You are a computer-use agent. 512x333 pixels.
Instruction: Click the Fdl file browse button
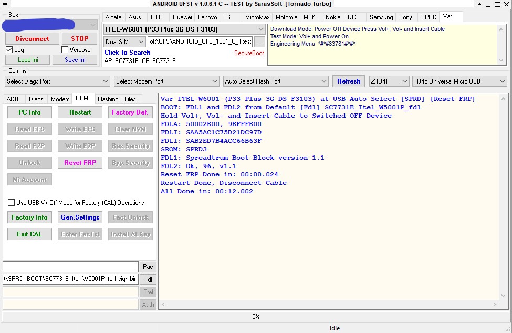tap(148, 279)
